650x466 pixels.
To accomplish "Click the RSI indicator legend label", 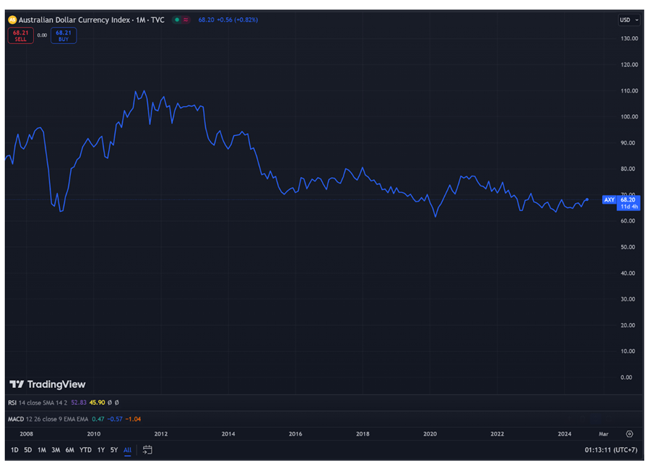I will click(x=12, y=402).
